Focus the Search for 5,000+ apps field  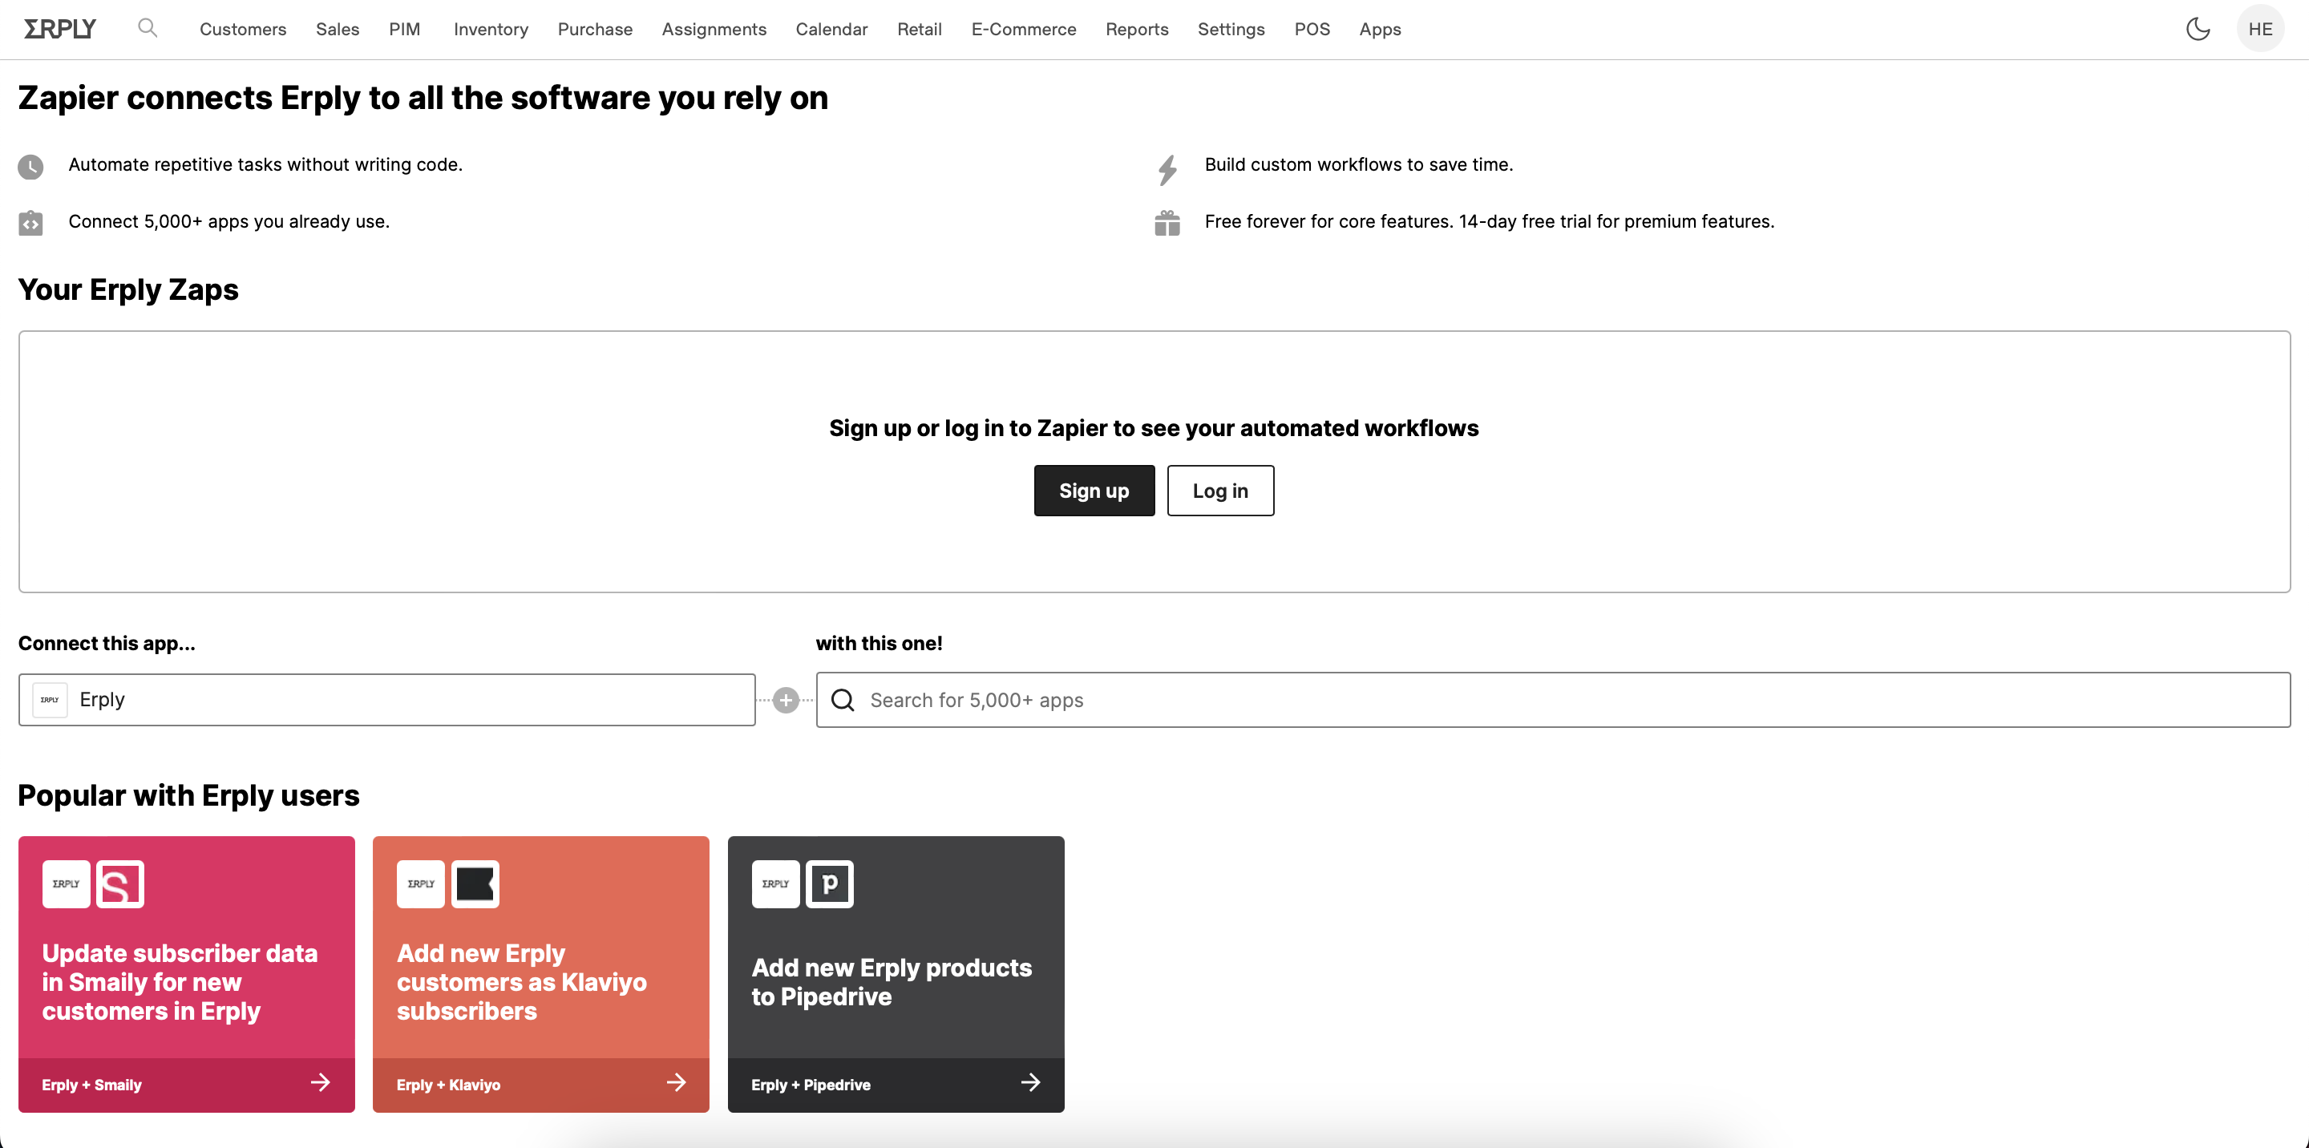1552,700
